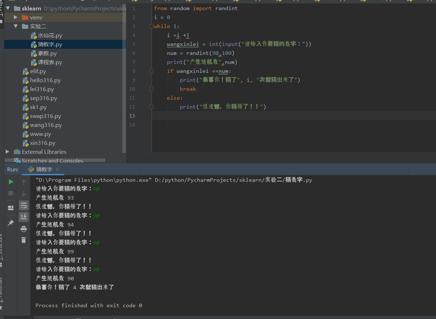The image size is (436, 319).
Task: Clear console with trash icon
Action: point(24,240)
